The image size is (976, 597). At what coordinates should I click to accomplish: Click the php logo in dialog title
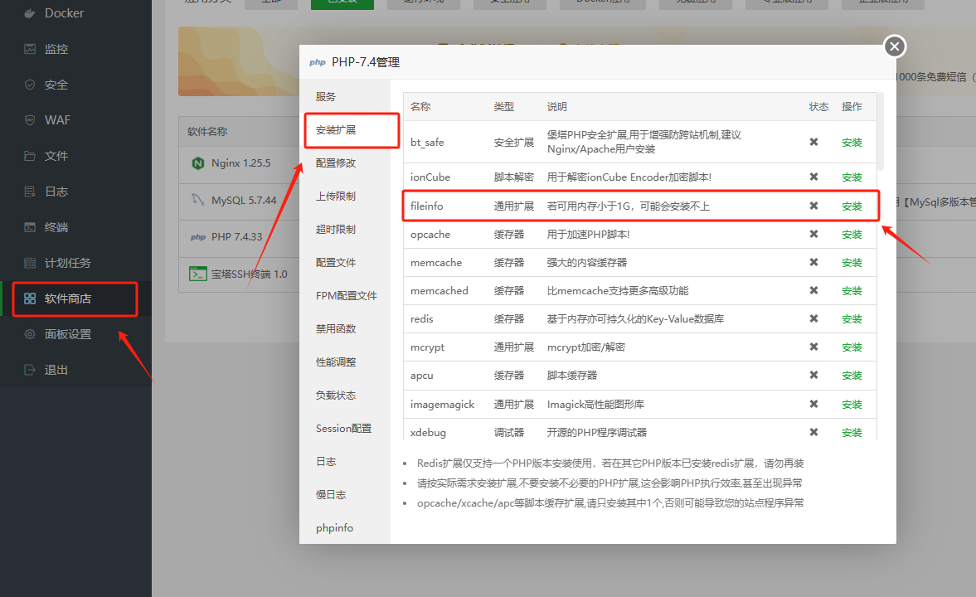(318, 62)
